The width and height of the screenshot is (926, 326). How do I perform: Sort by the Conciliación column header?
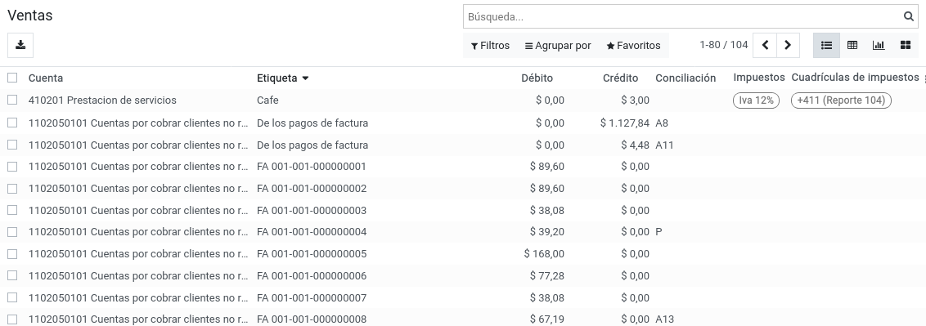click(686, 78)
